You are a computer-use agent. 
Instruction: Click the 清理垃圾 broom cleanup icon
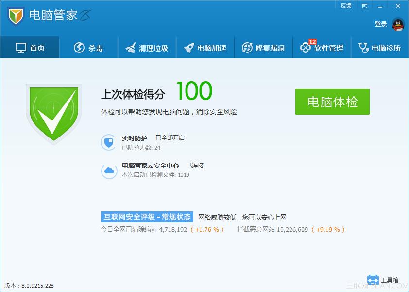pos(130,47)
